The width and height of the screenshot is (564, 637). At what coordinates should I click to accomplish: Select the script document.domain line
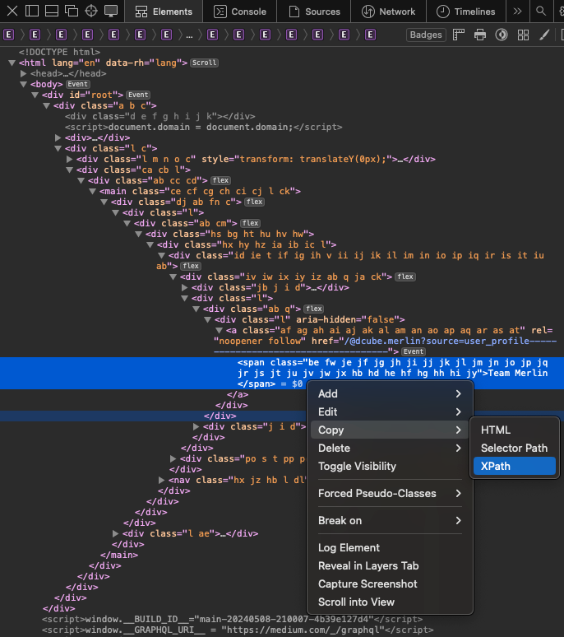[x=203, y=128]
